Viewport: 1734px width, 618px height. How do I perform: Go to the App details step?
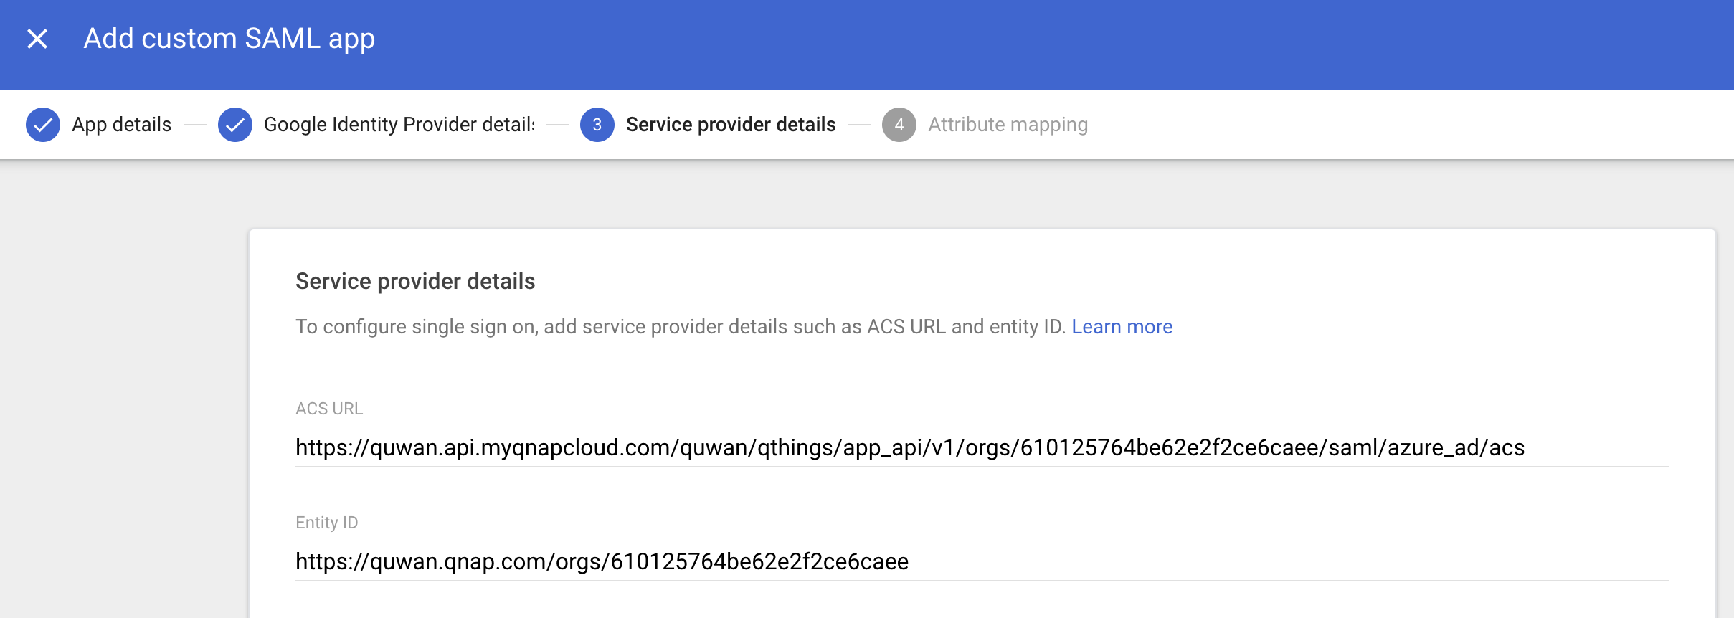pyautogui.click(x=122, y=125)
